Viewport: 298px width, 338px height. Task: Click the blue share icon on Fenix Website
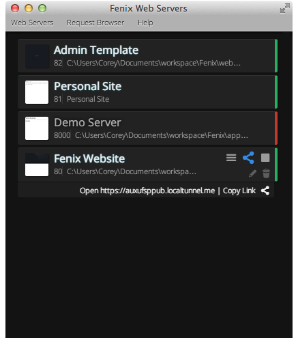248,158
